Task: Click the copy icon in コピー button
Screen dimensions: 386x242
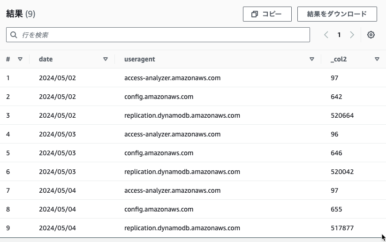Action: pyautogui.click(x=255, y=14)
